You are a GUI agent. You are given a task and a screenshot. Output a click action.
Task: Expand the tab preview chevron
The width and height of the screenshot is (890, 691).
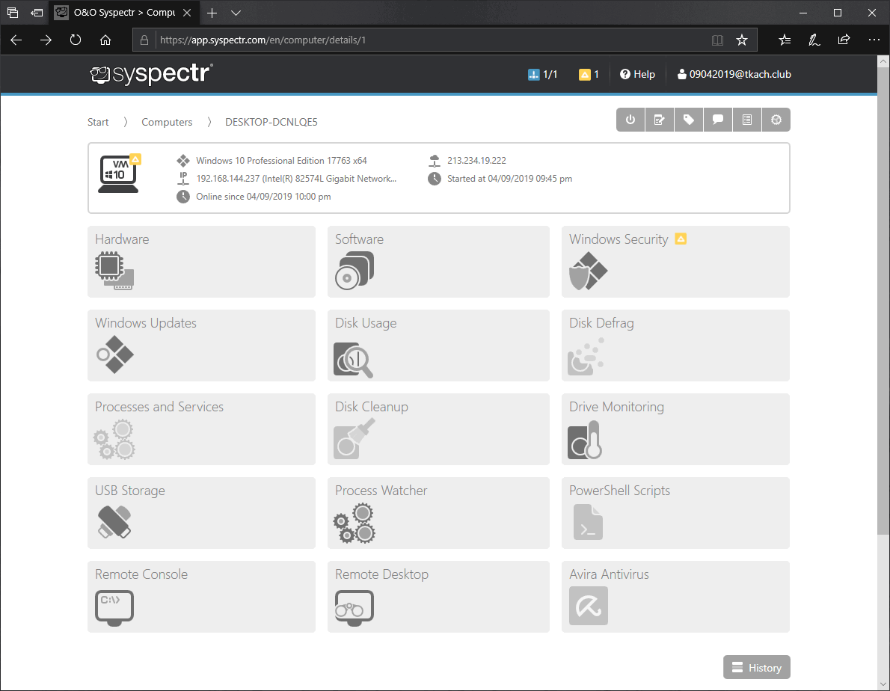tap(236, 13)
